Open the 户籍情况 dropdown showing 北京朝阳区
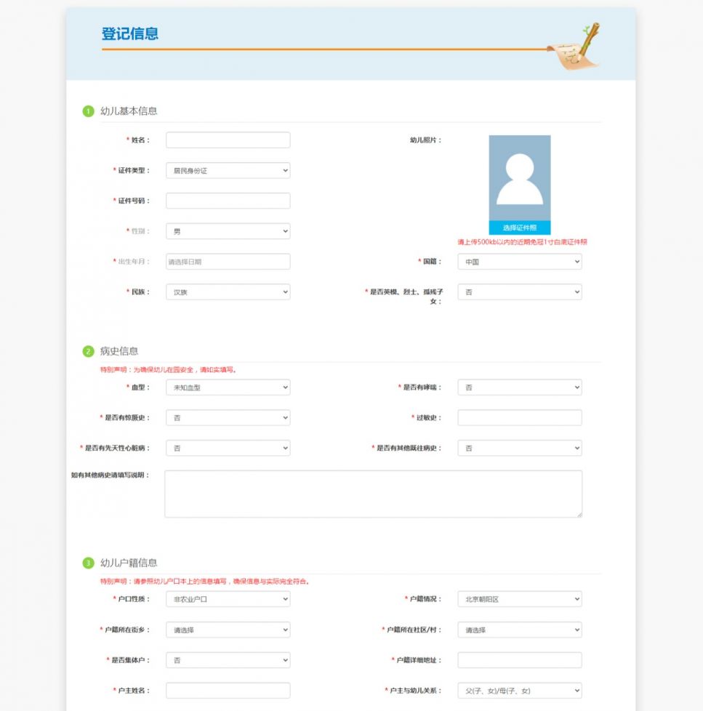This screenshot has height=711, width=703. coord(520,599)
